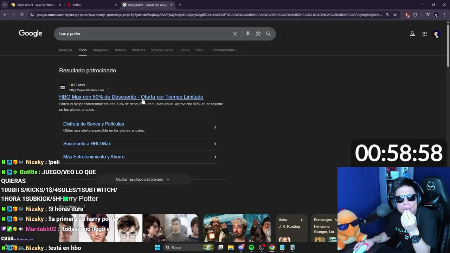Expand the Más dropdown

[200, 50]
